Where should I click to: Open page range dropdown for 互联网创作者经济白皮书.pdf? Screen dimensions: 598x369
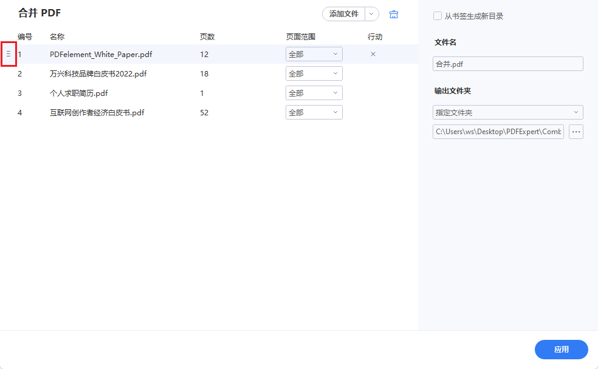pyautogui.click(x=314, y=112)
